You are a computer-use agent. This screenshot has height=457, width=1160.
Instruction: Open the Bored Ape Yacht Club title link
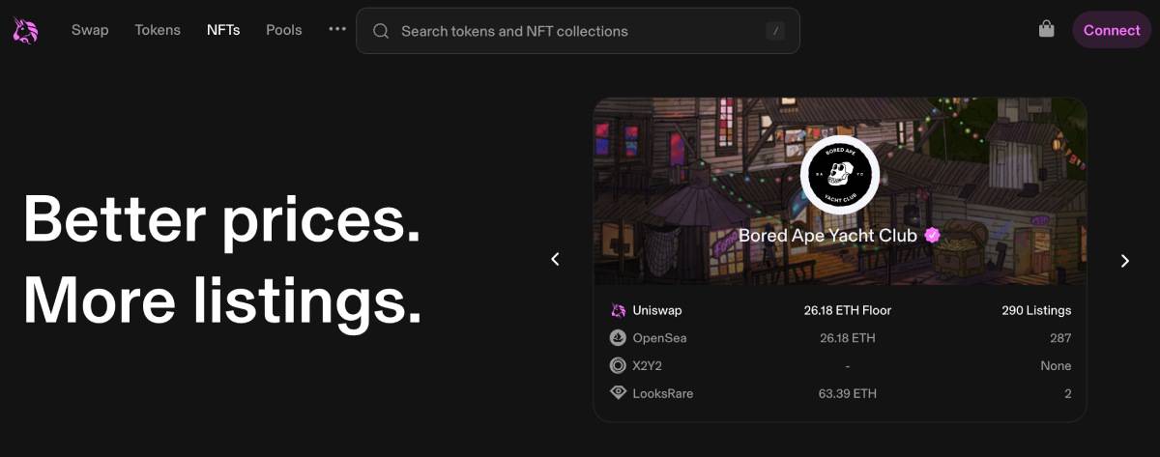[827, 236]
